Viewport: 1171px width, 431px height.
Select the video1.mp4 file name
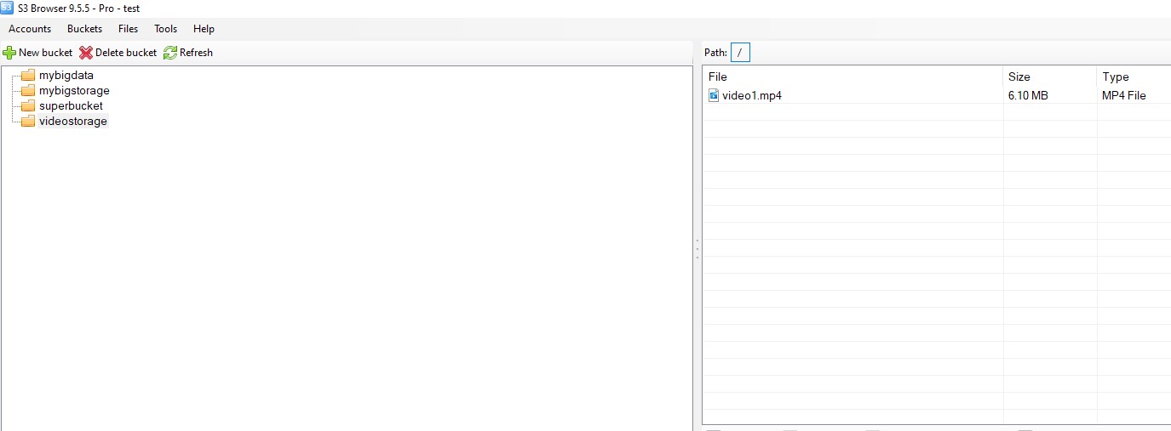(751, 95)
